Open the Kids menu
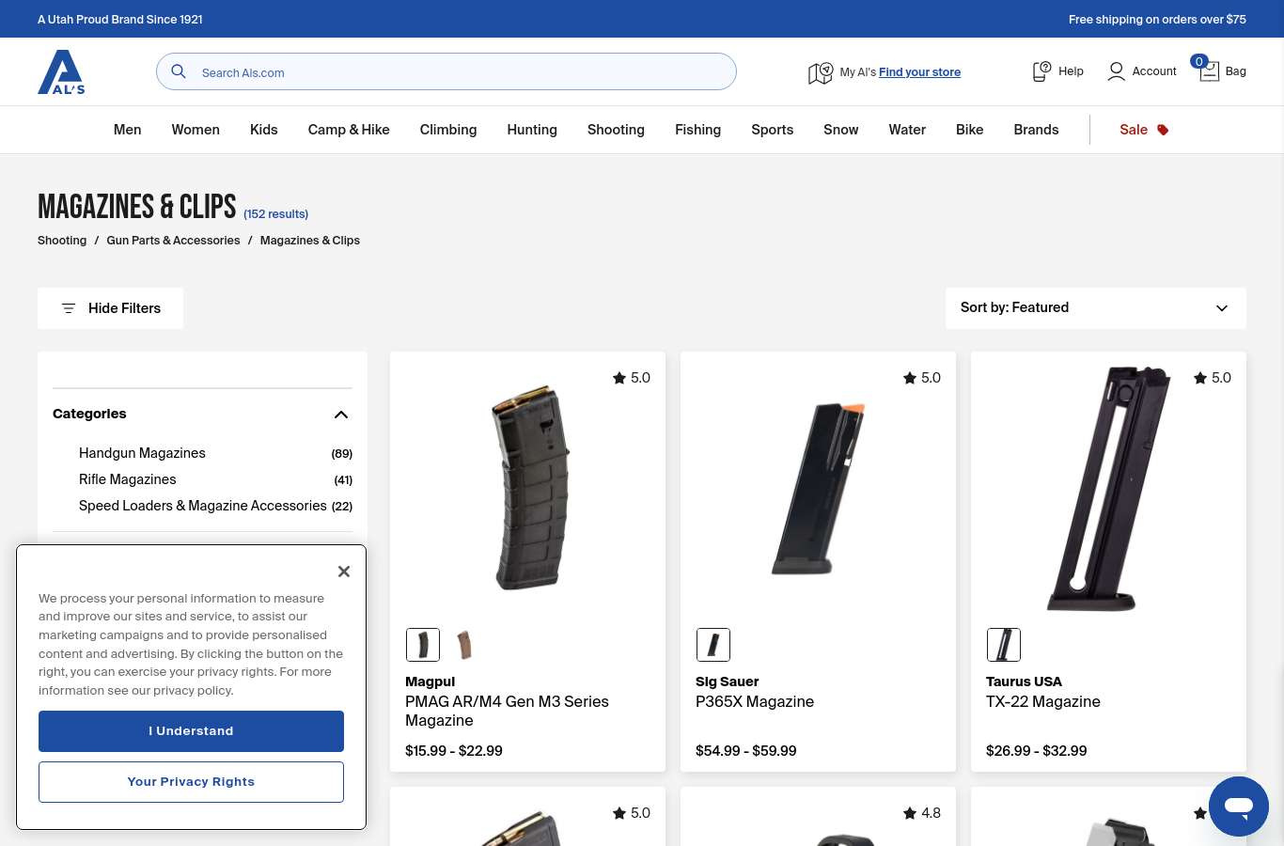This screenshot has width=1284, height=846. (x=264, y=130)
